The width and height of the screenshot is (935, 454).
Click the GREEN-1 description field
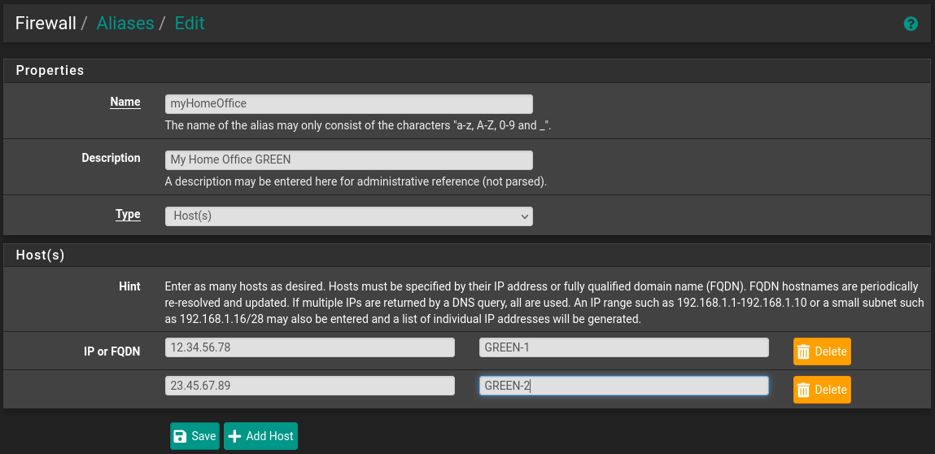[623, 347]
